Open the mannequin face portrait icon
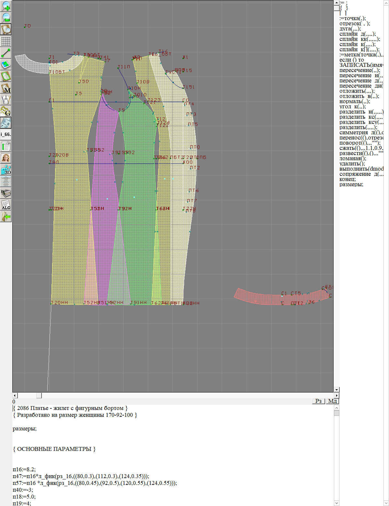389x506 pixels. point(6,158)
